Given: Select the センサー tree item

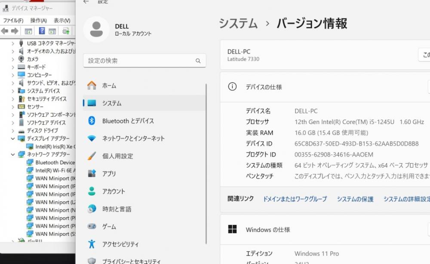Looking at the screenshot, I should 35,106.
